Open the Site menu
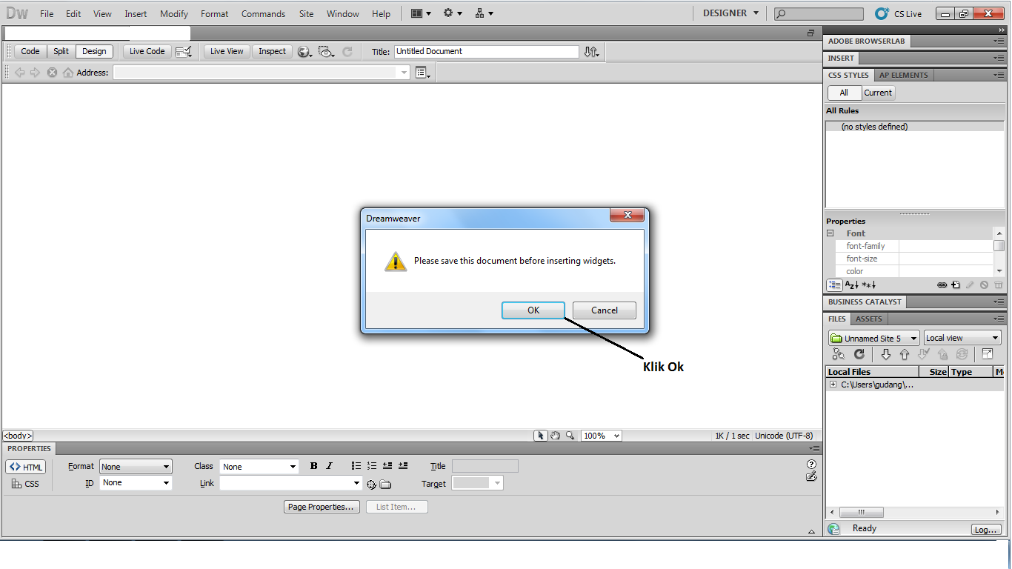 (x=306, y=13)
